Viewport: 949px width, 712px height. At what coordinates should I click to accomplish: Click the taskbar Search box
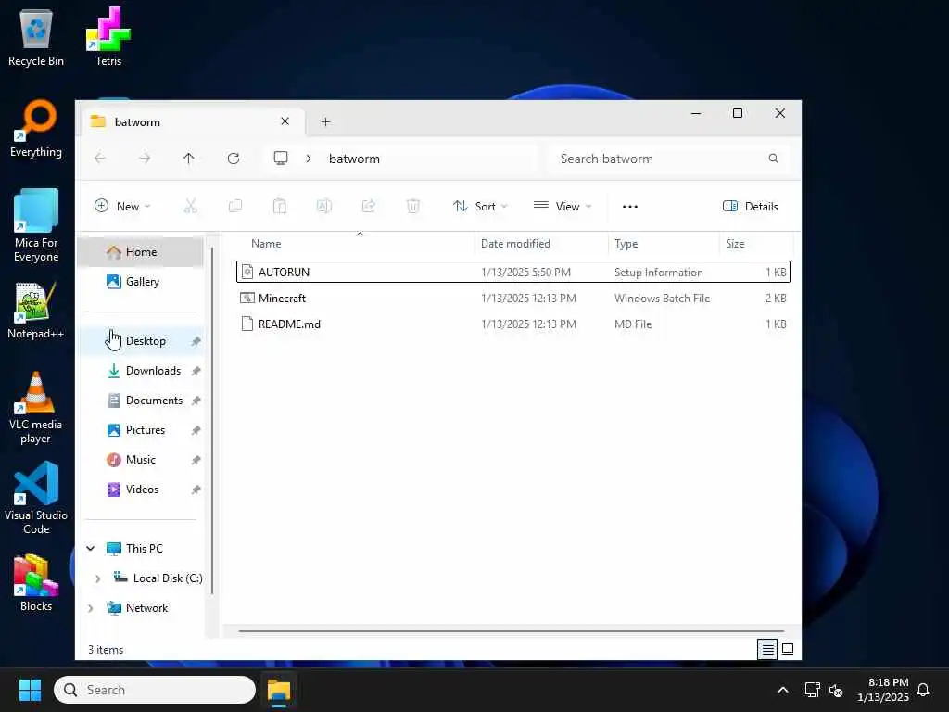coord(155,690)
